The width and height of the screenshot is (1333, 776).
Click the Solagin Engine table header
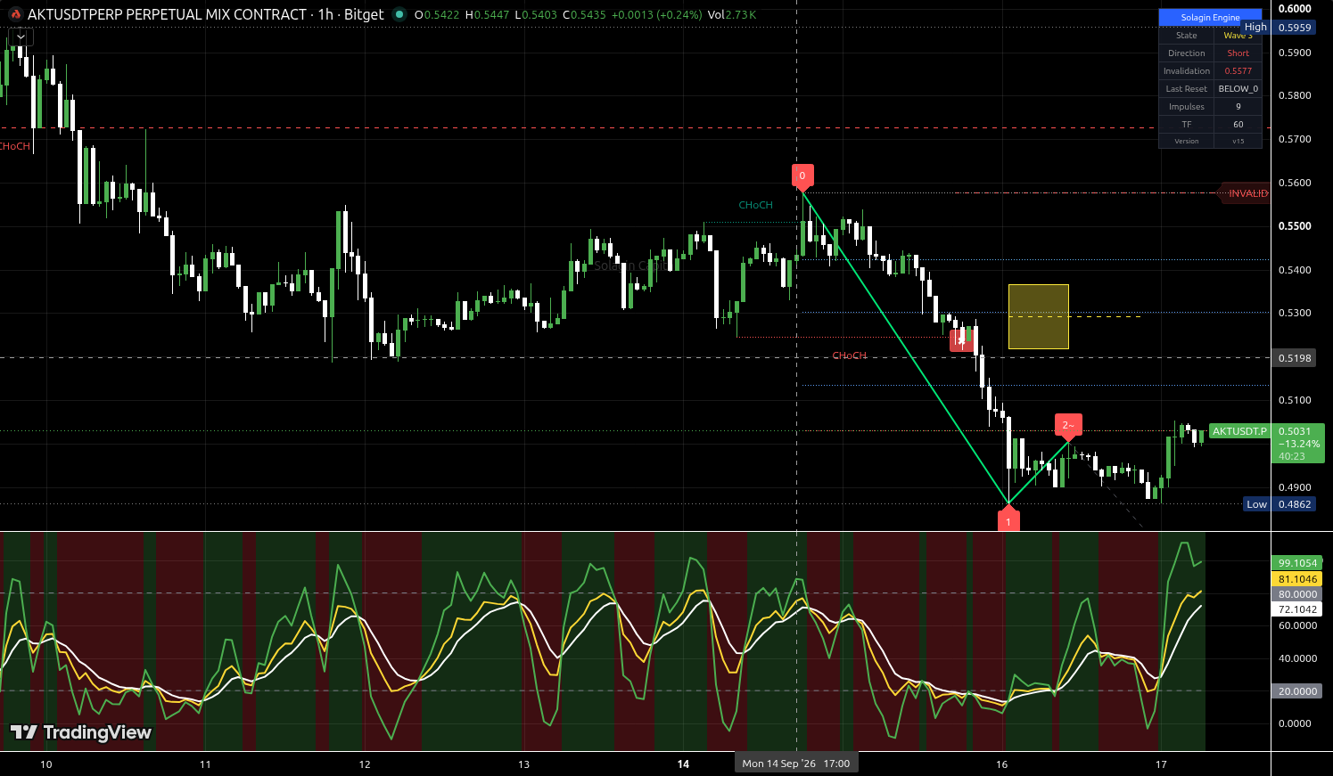tap(1210, 17)
